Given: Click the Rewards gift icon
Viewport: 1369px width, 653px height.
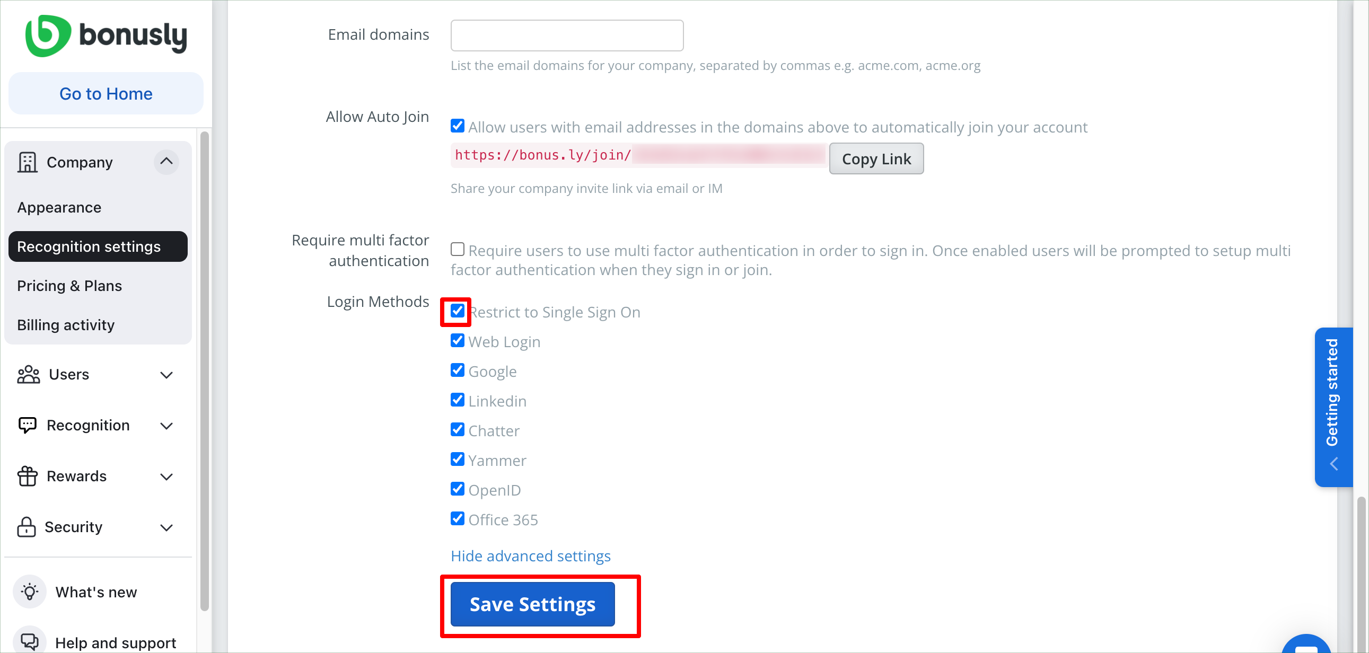Looking at the screenshot, I should pos(27,476).
